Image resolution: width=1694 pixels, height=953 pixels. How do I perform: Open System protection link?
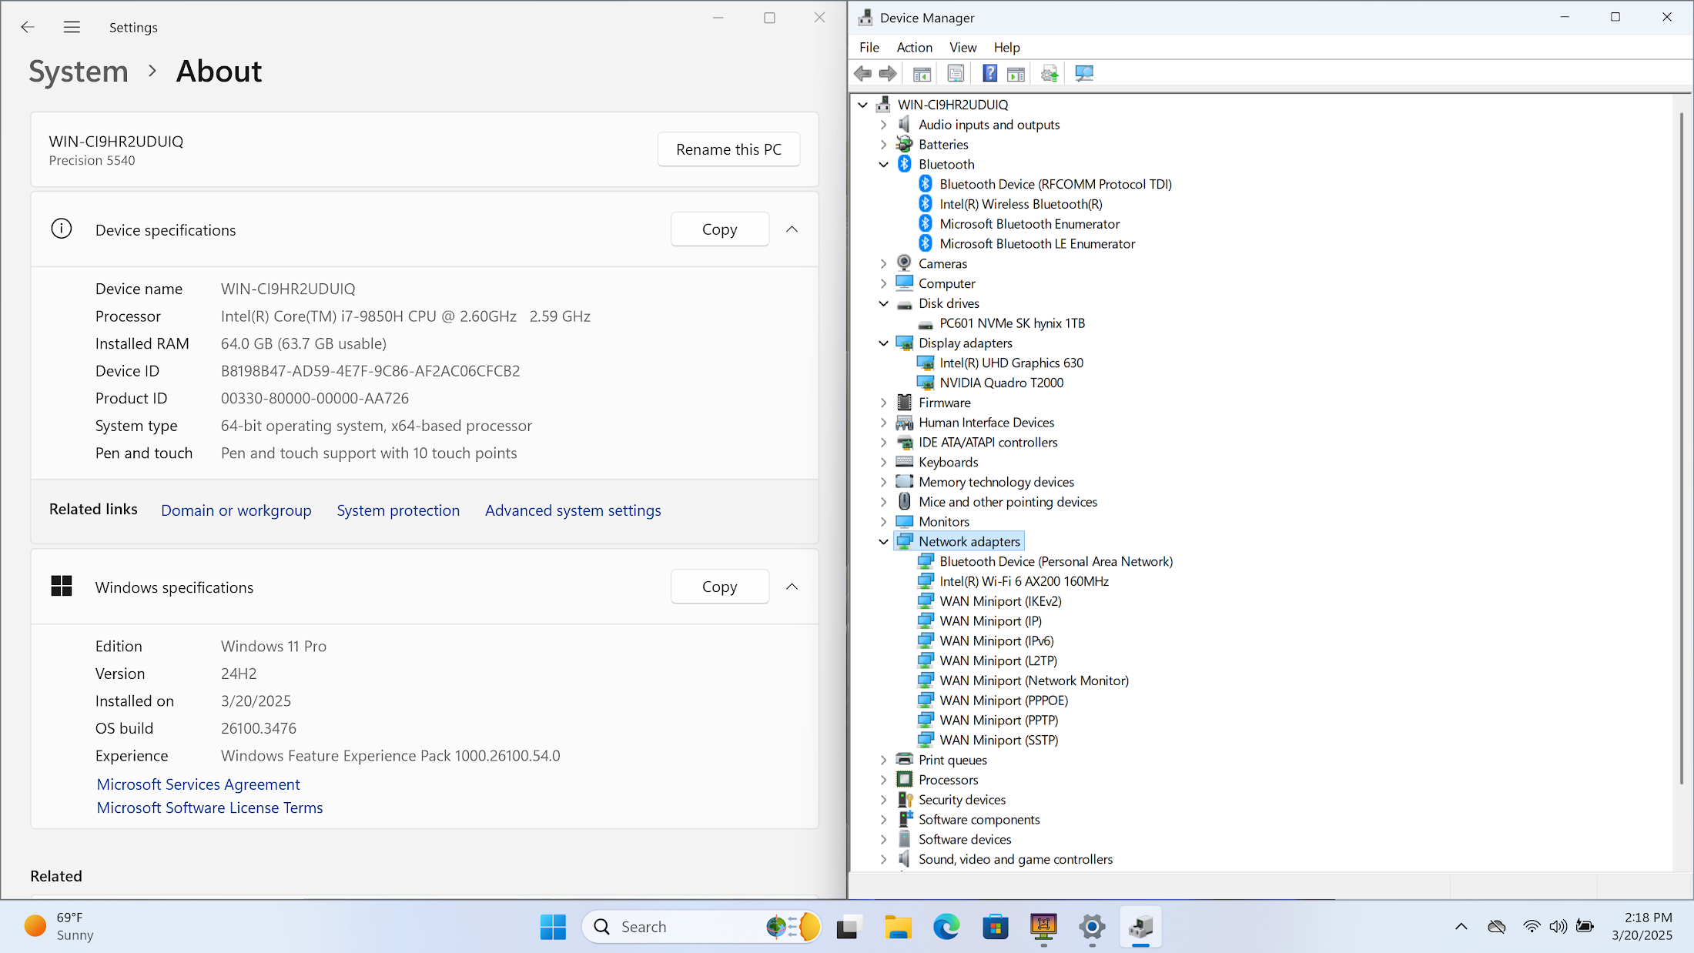coord(398,510)
